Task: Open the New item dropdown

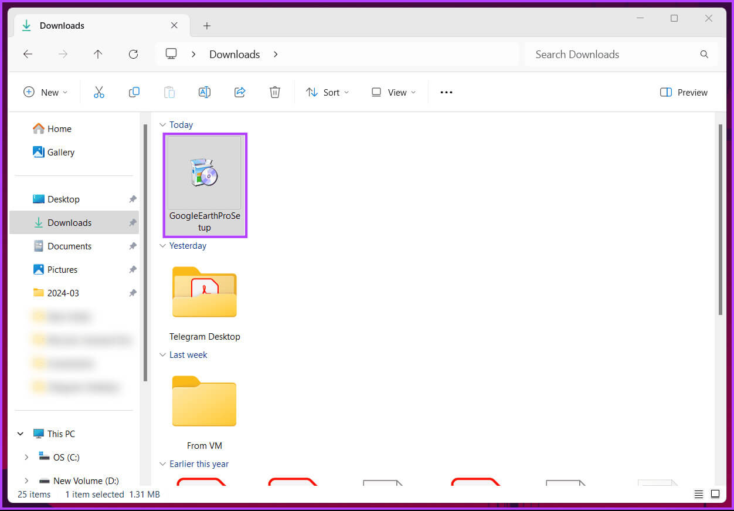Action: pyautogui.click(x=46, y=92)
